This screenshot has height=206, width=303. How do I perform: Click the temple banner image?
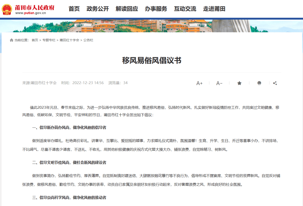pyautogui.click(x=151, y=26)
